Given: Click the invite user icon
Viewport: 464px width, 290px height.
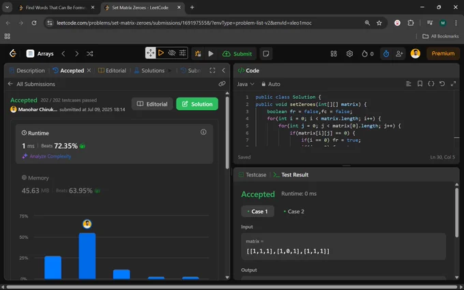Looking at the screenshot, I should [x=399, y=53].
